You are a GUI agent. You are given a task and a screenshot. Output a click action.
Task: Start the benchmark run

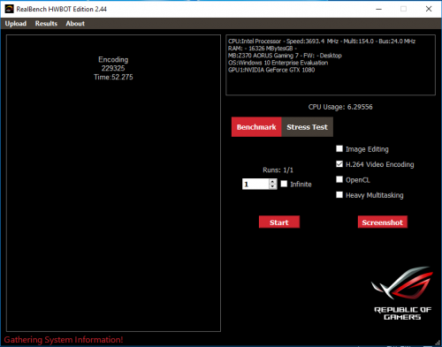coord(279,223)
